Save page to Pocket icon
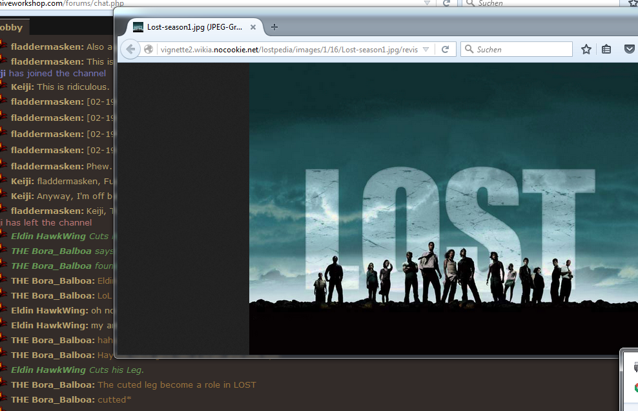Viewport: 638px width, 411px height. coord(630,49)
